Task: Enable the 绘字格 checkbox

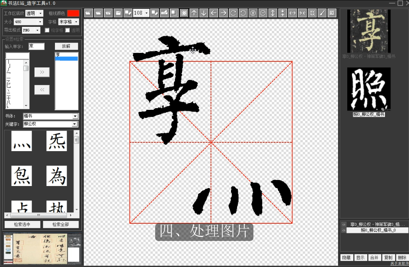Action: [x=47, y=30]
